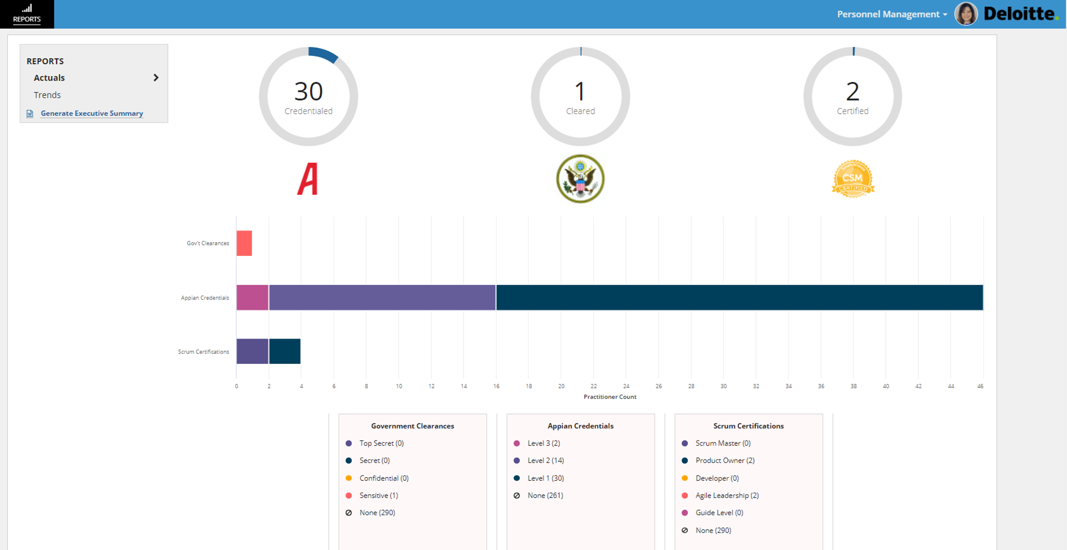Click the Scrum Certifications legend heading

pyautogui.click(x=749, y=426)
